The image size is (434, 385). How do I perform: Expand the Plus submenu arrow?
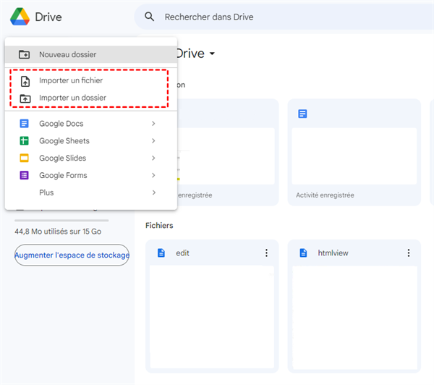[153, 192]
